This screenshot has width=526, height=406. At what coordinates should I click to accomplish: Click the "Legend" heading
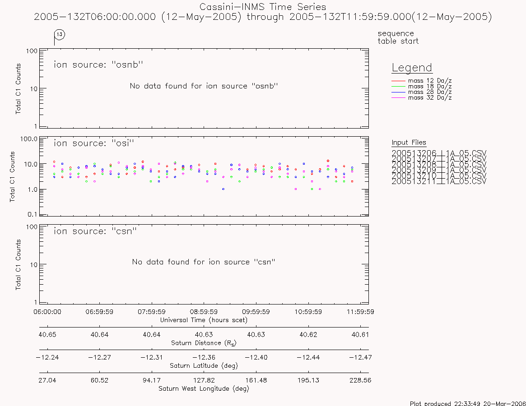pos(412,68)
